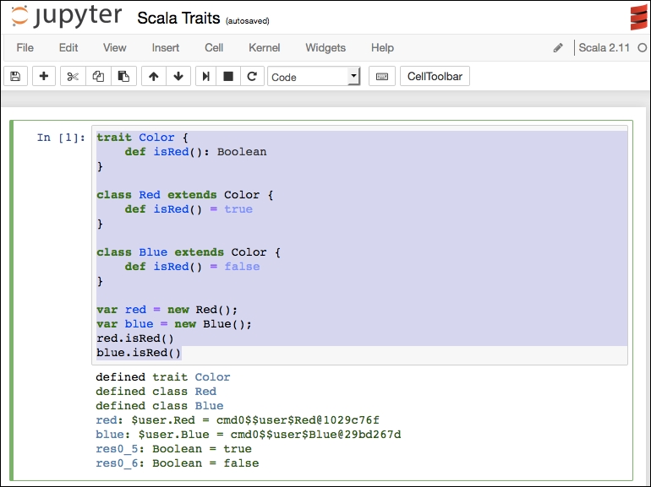Click line 'class Blue extends Color {'

(189, 252)
